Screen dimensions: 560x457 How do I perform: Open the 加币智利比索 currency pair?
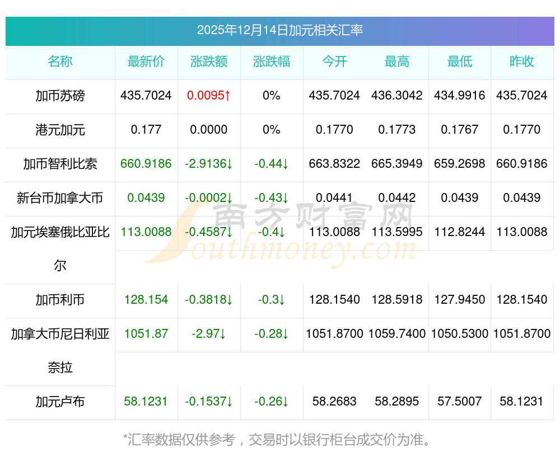(60, 164)
